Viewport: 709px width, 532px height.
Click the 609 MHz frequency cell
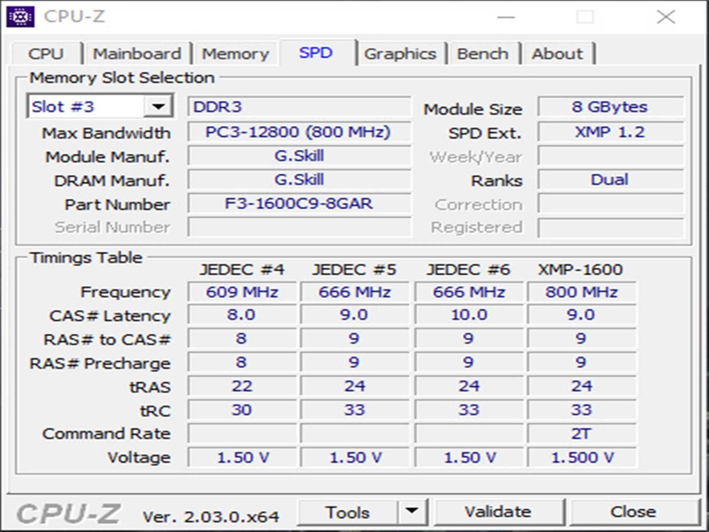(x=242, y=292)
